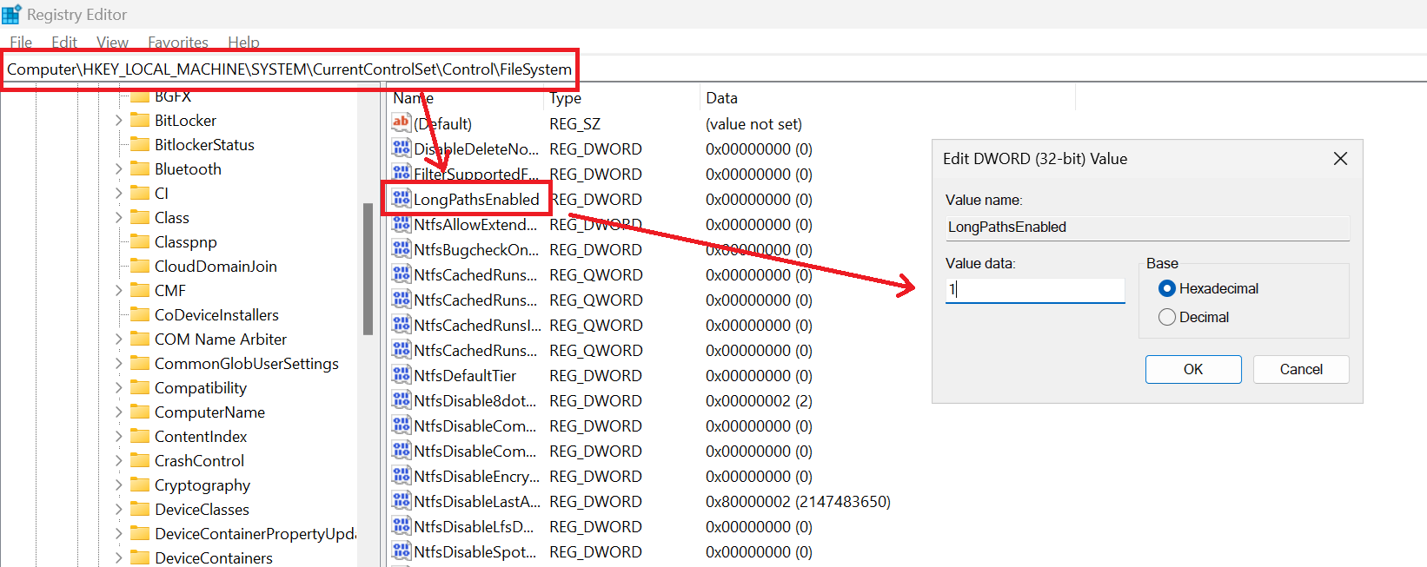Click the CMF folder icon
This screenshot has width=1427, height=567.
(x=140, y=290)
